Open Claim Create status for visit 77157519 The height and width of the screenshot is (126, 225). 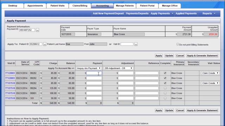[x=210, y=83]
